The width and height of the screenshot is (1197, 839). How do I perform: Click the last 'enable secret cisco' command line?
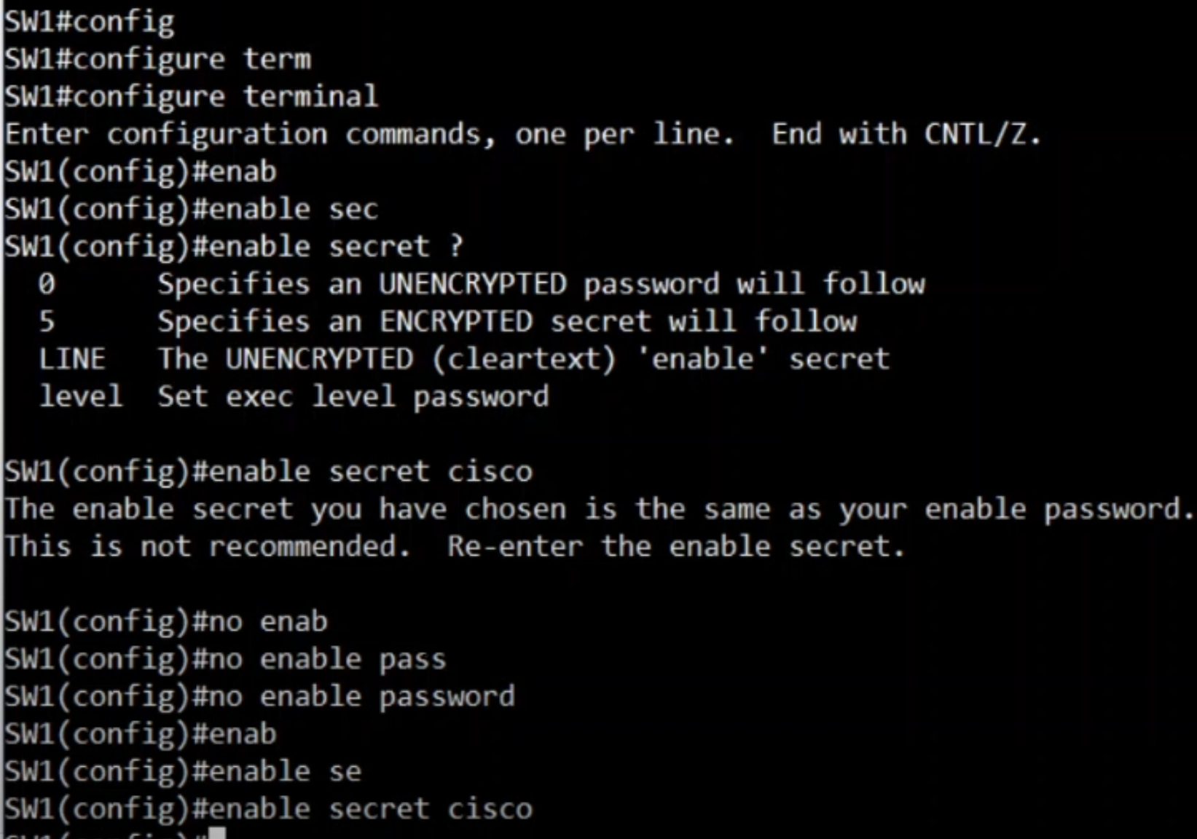click(269, 809)
